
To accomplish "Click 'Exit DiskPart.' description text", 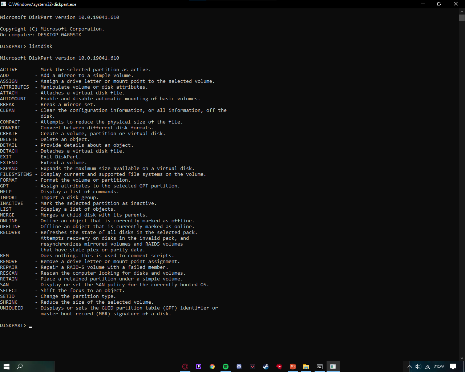I will point(61,157).
